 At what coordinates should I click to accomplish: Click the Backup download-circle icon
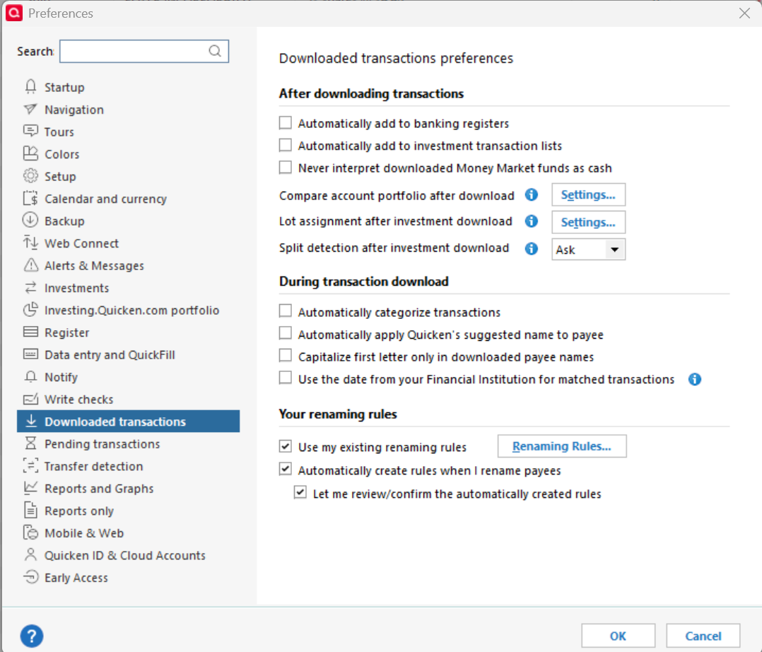(30, 220)
